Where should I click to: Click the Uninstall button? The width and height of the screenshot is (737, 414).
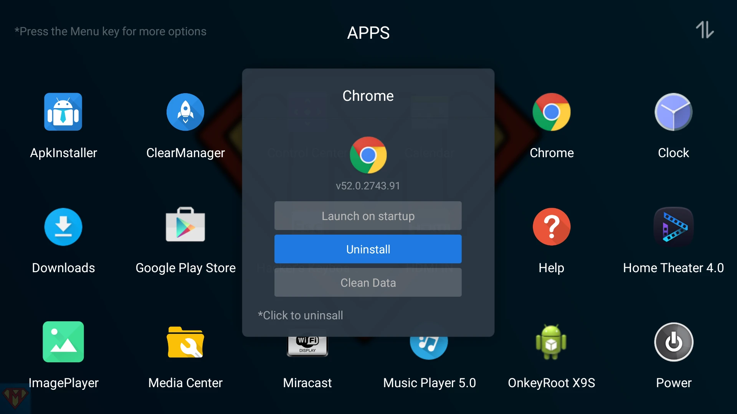pyautogui.click(x=368, y=249)
